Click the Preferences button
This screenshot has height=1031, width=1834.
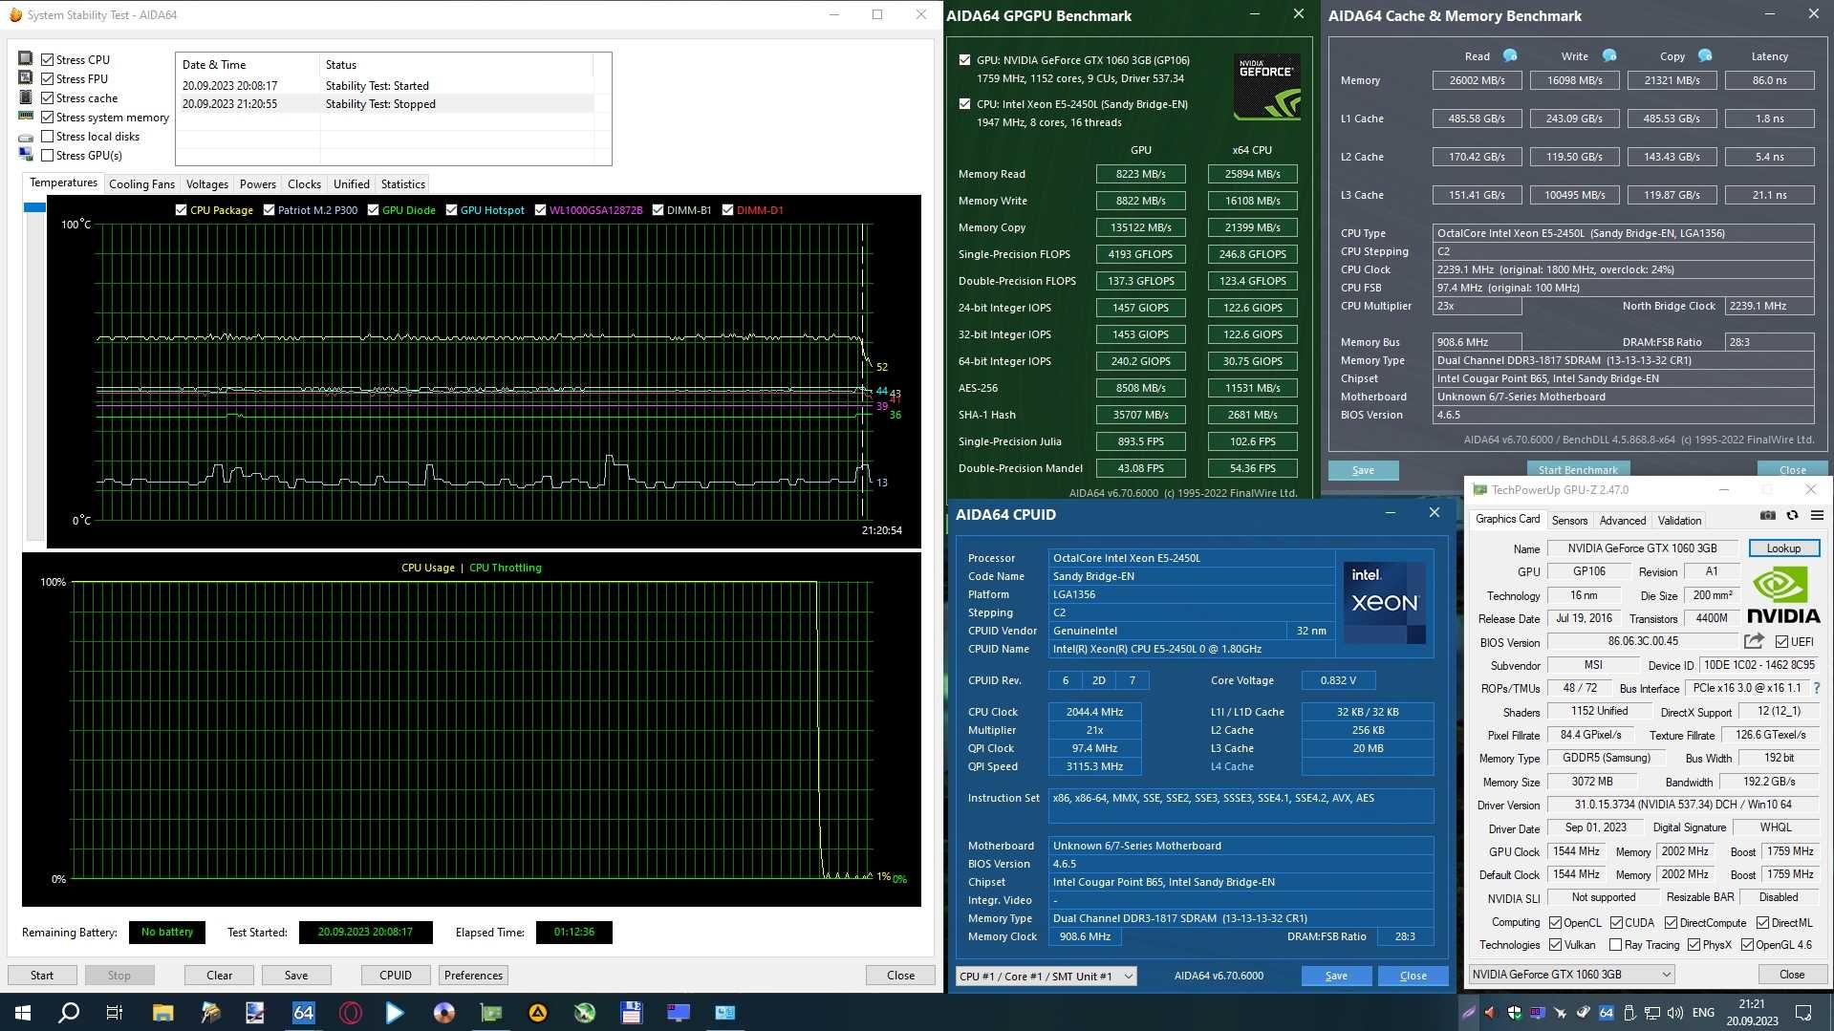tap(473, 976)
